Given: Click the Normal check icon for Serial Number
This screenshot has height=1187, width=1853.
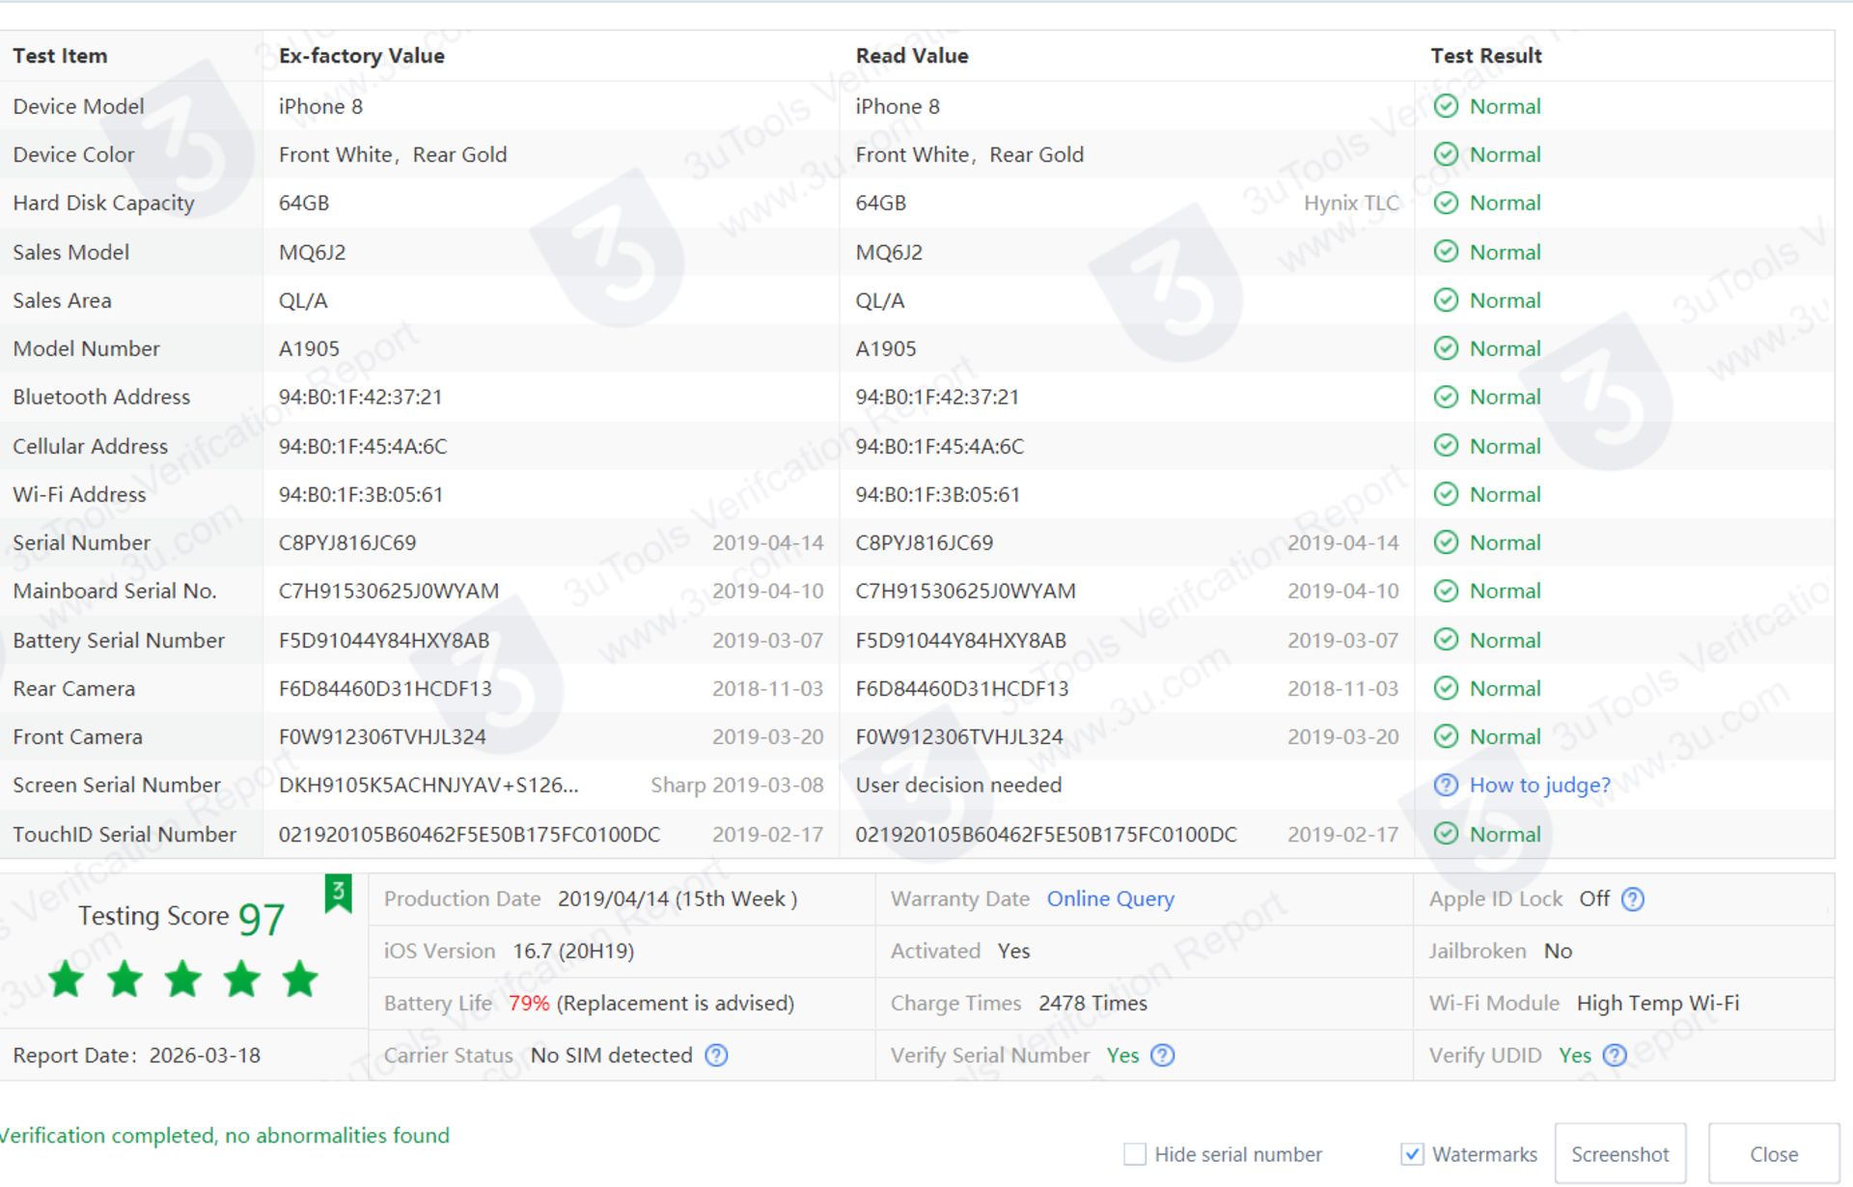Looking at the screenshot, I should point(1445,542).
